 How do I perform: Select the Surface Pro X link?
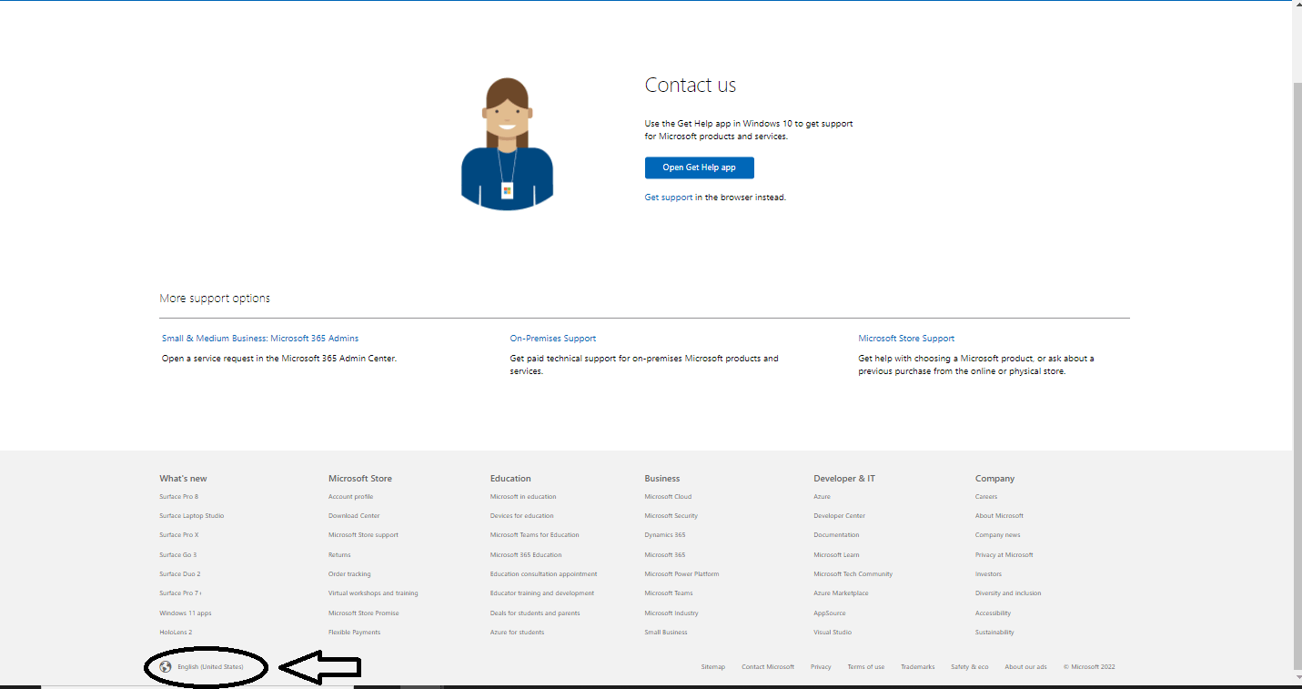point(178,535)
